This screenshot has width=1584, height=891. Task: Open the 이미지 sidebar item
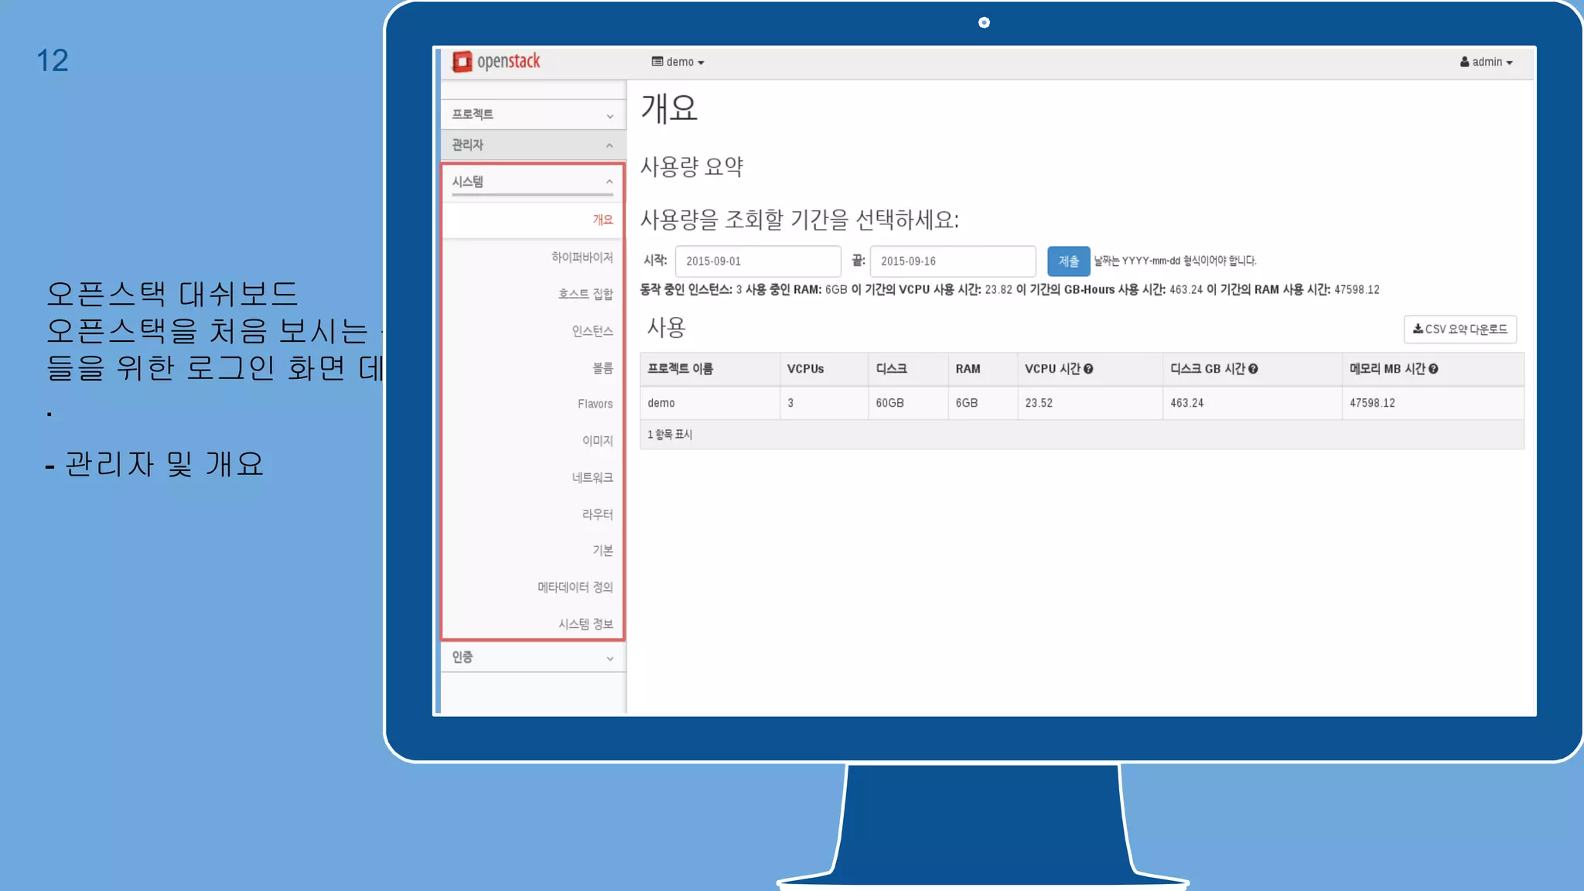pyautogui.click(x=597, y=441)
